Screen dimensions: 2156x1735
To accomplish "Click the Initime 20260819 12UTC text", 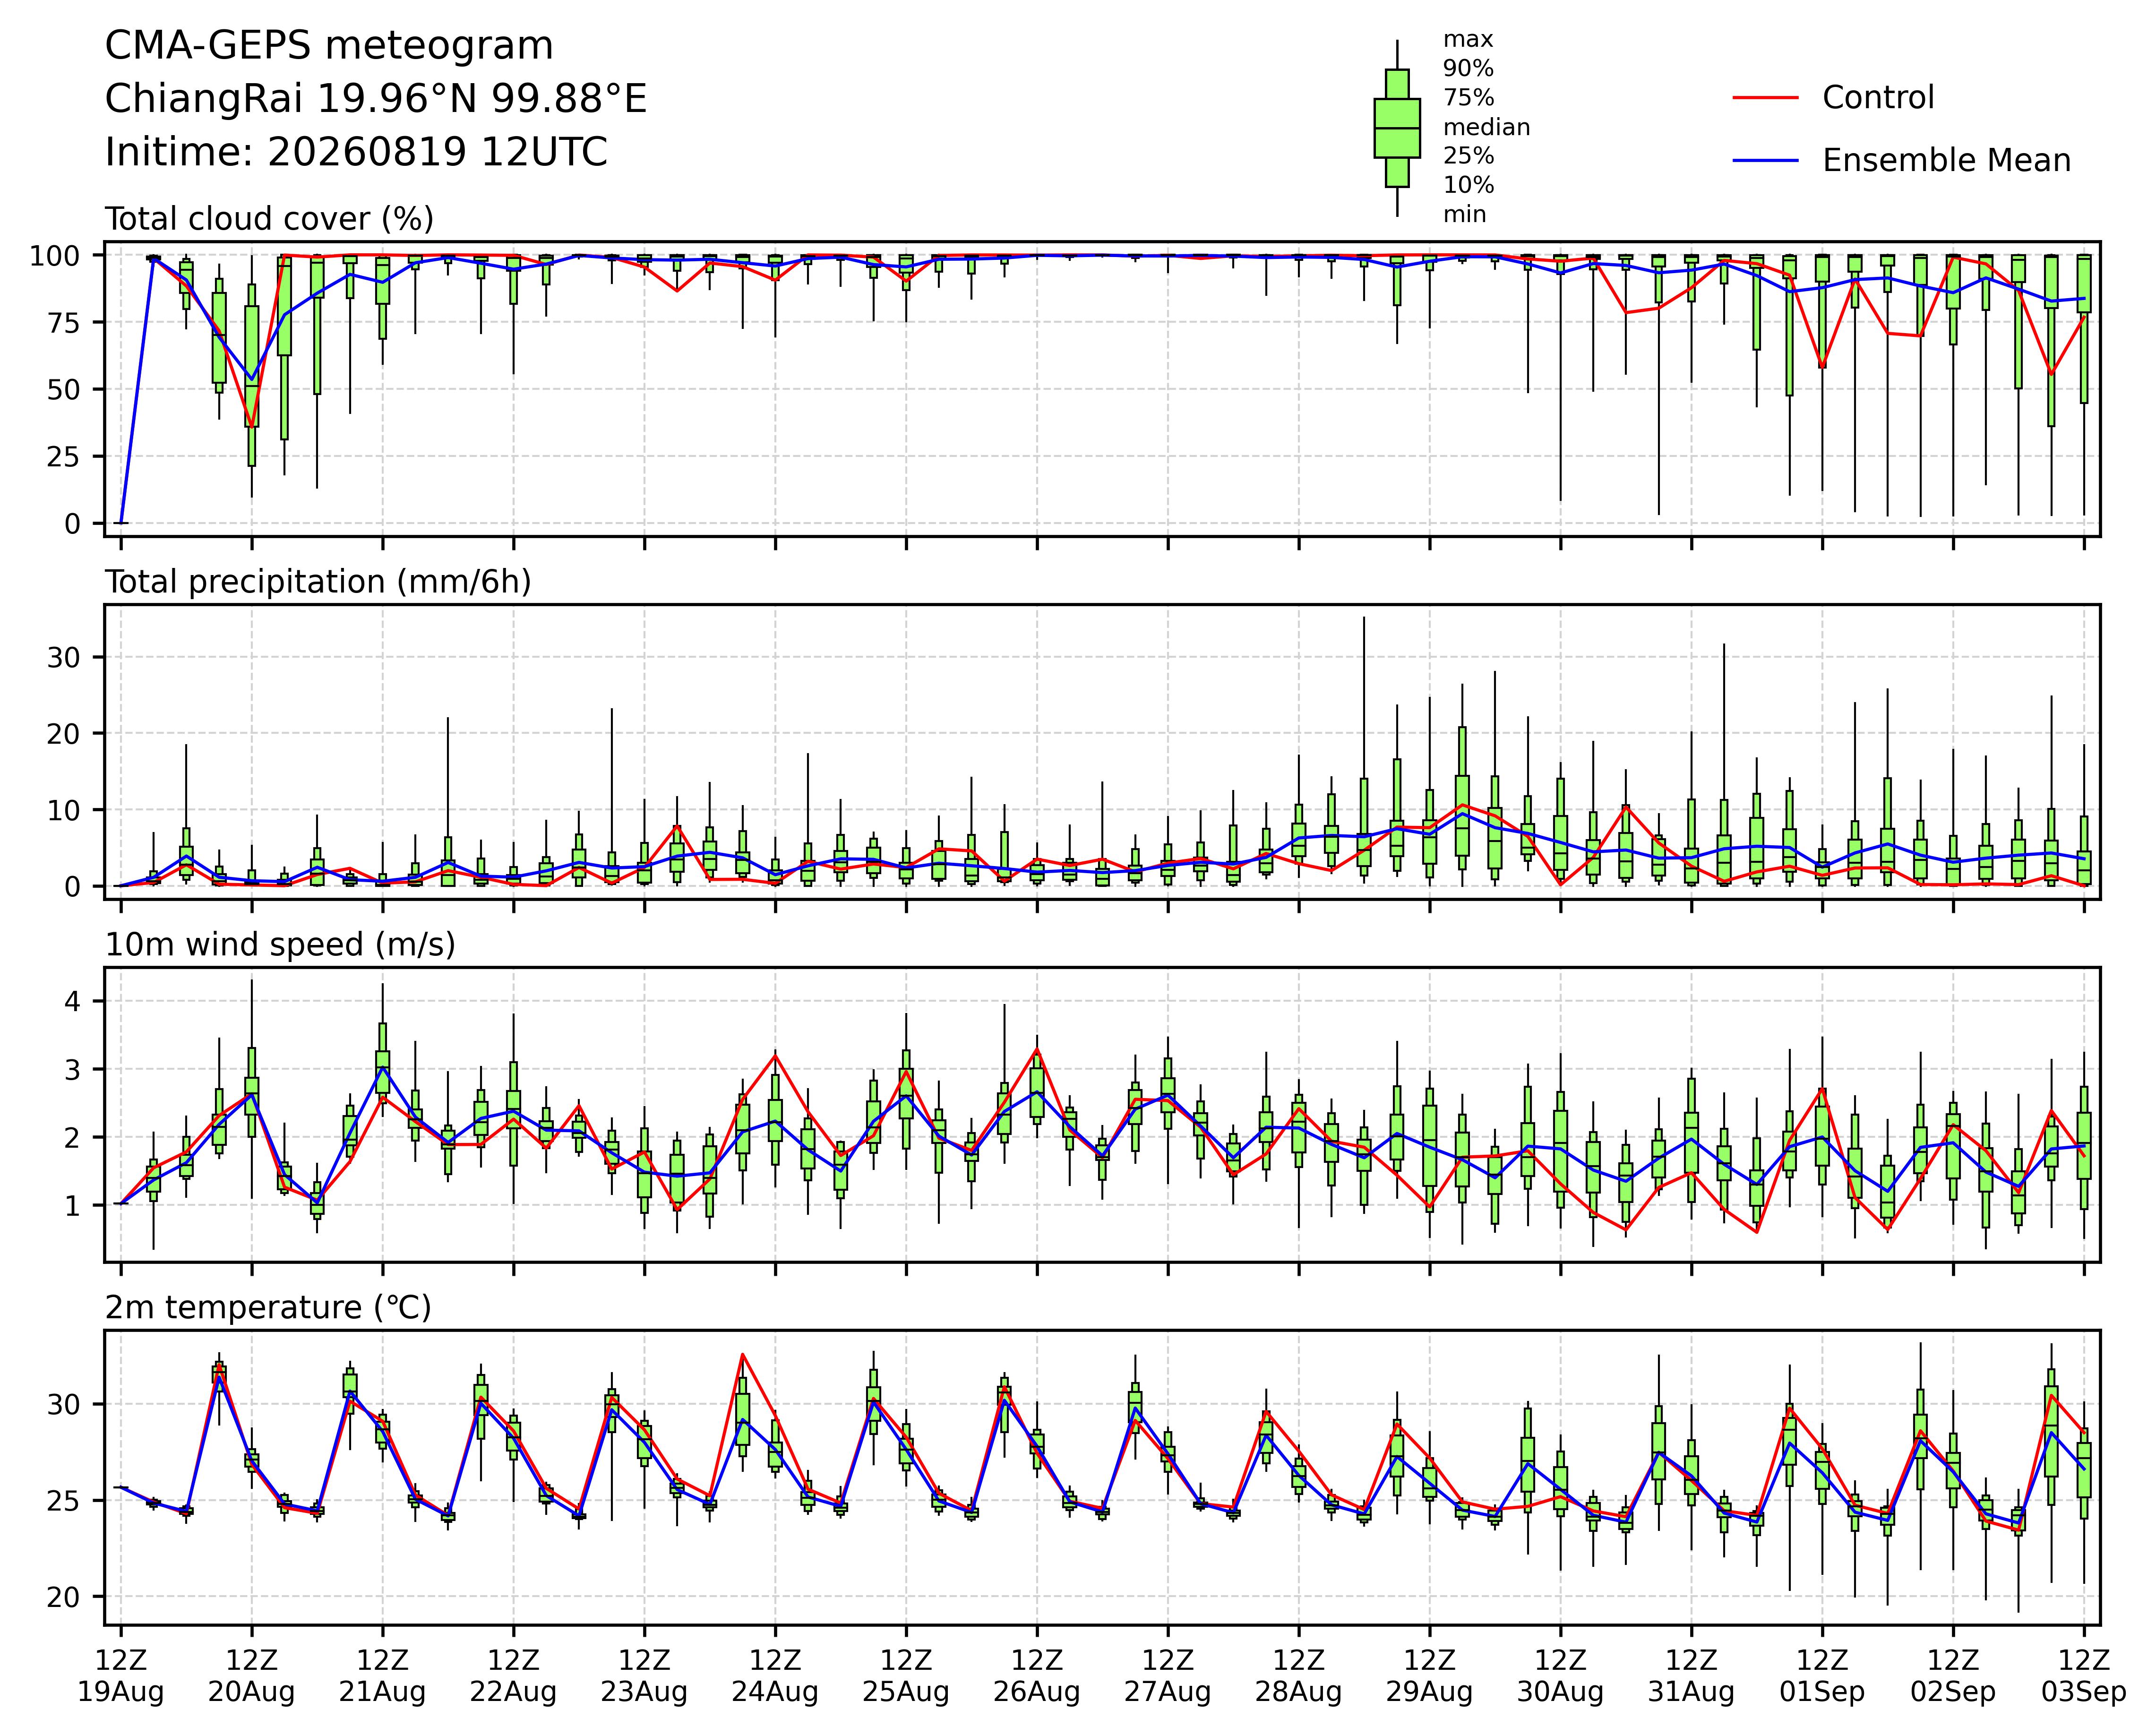I will [x=356, y=152].
